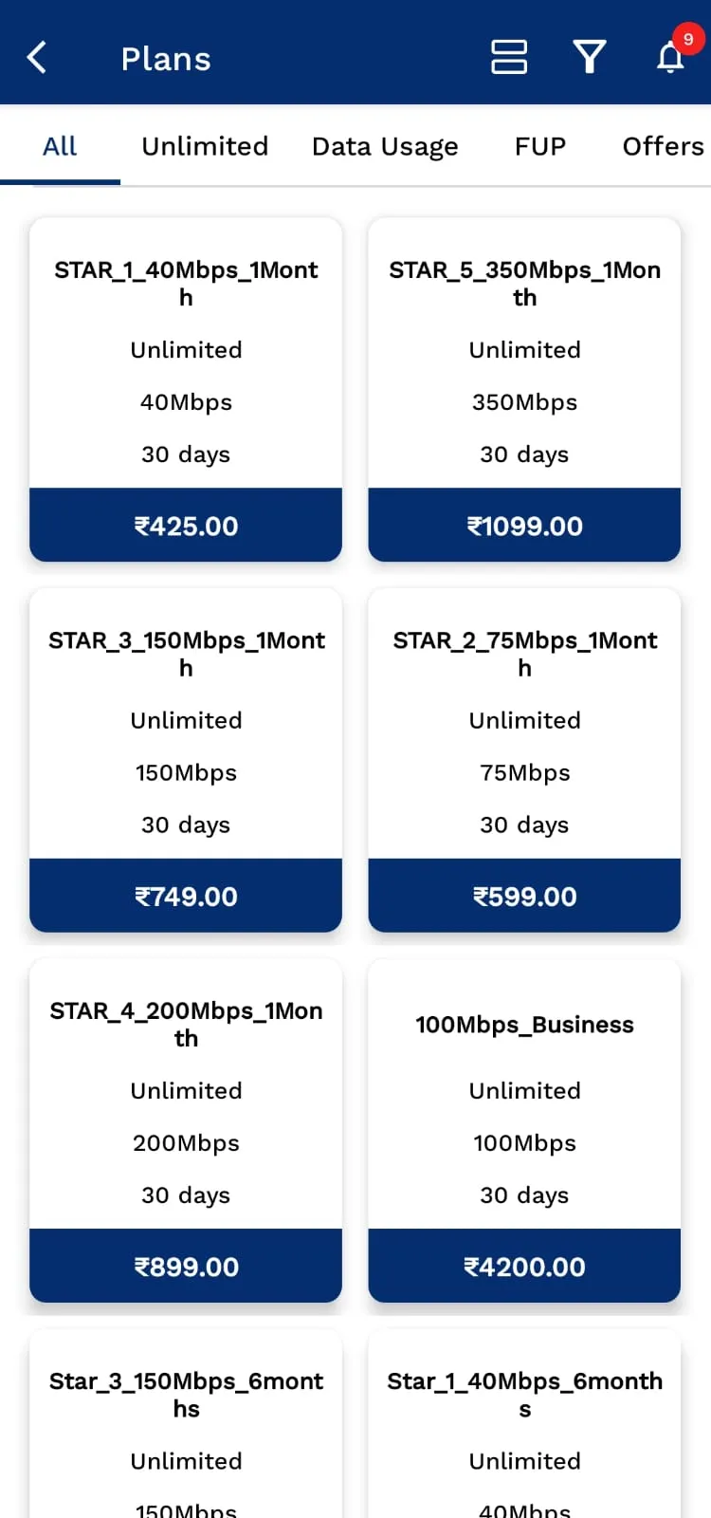The width and height of the screenshot is (711, 1518).
Task: Select the ₹1099.00 plan price button
Action: point(524,526)
